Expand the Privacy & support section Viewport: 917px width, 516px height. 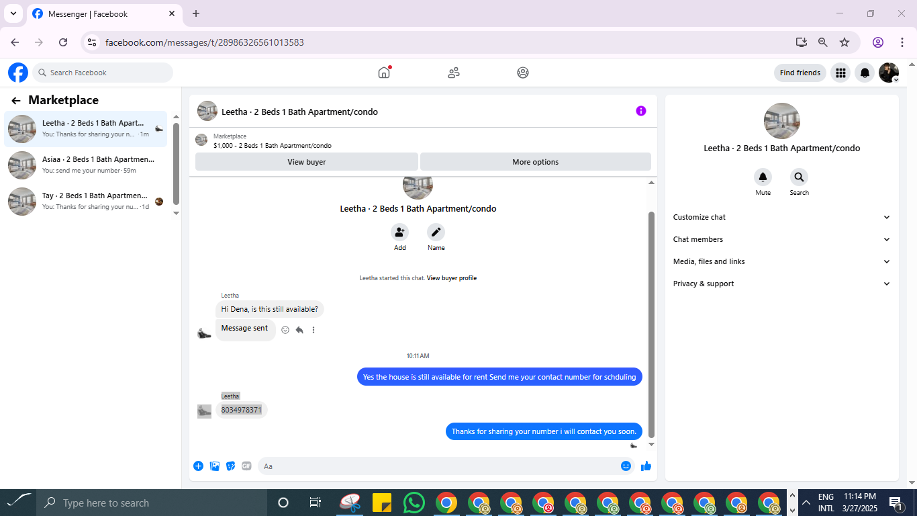pos(781,284)
